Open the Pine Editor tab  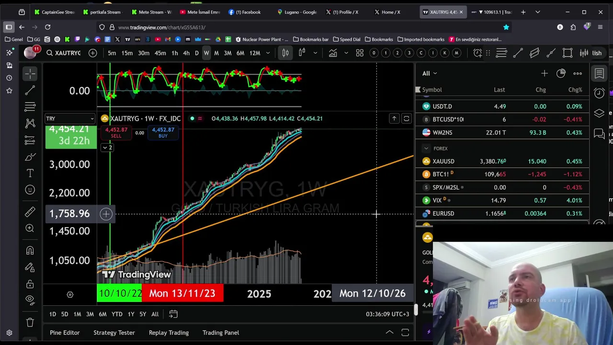pos(65,333)
